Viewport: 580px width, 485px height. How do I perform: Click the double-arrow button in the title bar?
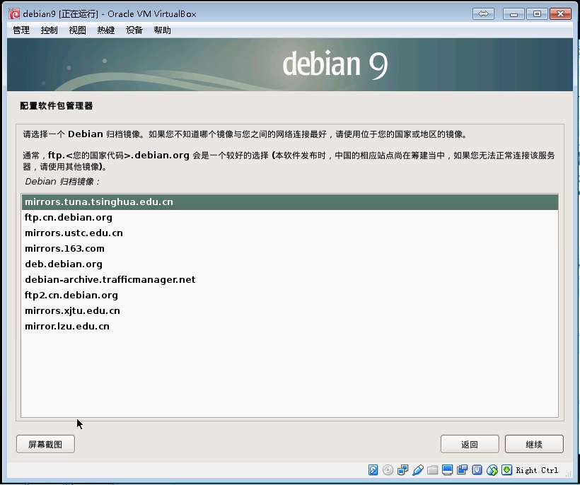click(x=483, y=14)
